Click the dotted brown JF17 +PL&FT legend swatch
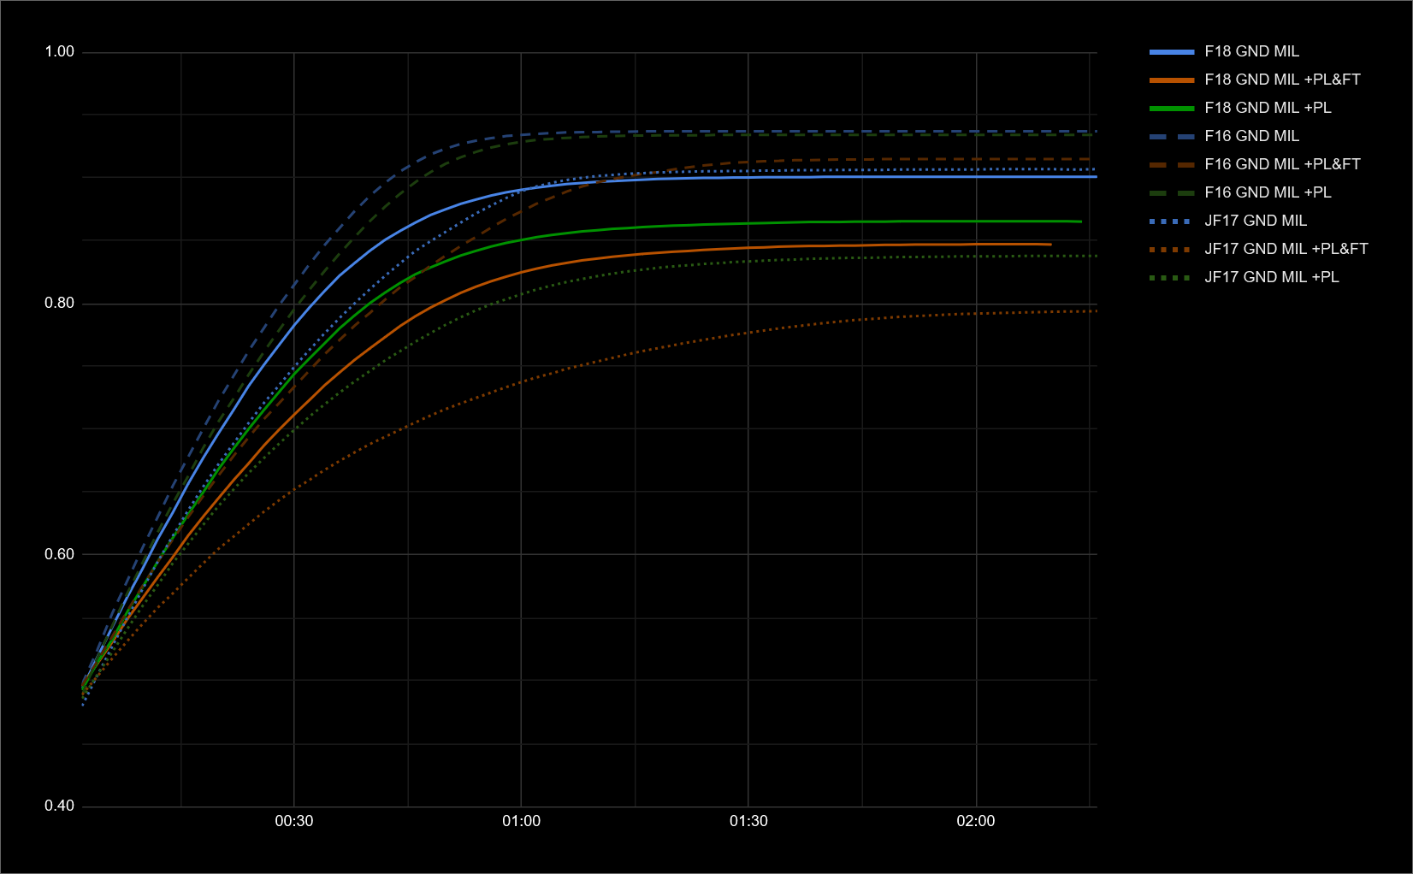 point(1171,250)
